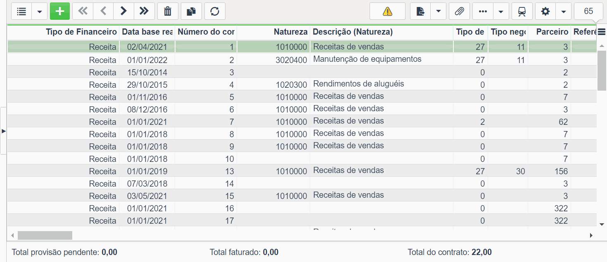The height and width of the screenshot is (262, 607).
Task: Go to first record double-left arrow
Action: (83, 11)
